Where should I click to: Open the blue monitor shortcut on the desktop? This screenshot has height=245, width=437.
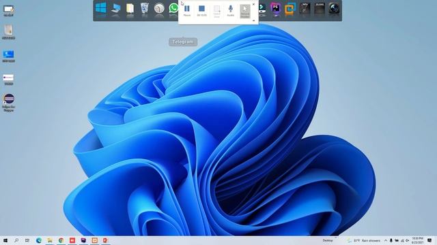[8, 56]
